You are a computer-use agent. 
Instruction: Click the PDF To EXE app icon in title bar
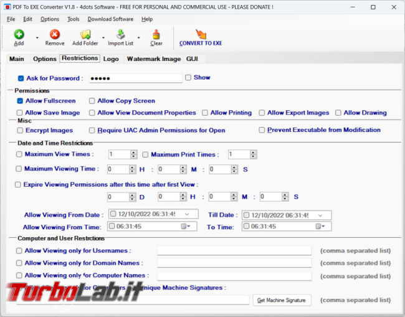(x=7, y=7)
